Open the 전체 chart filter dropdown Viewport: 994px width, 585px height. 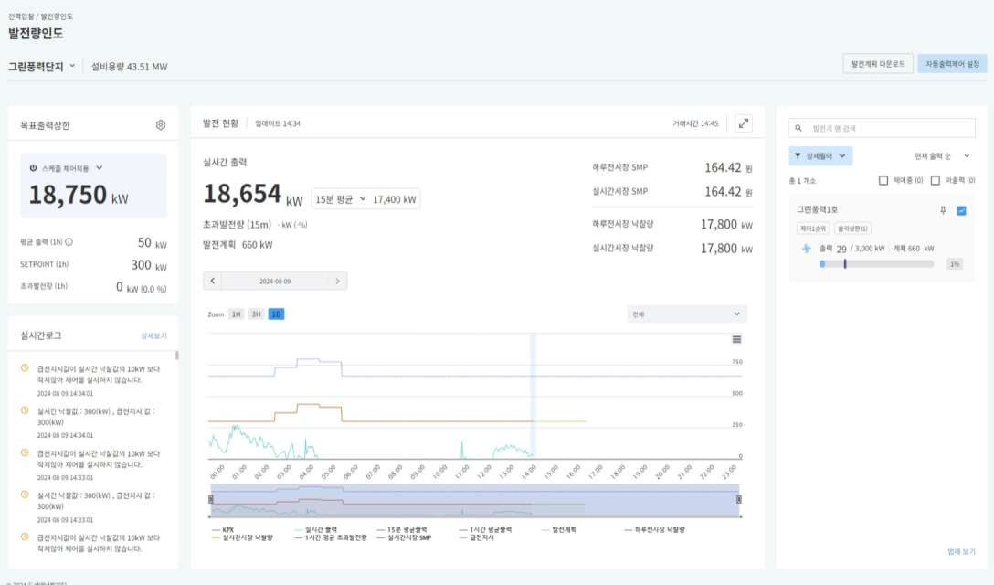pyautogui.click(x=686, y=314)
